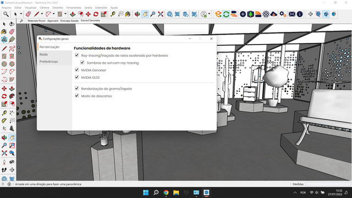Screen dimensions: 352x198
Task: Open the Ferramentas menu
Action: point(74,8)
